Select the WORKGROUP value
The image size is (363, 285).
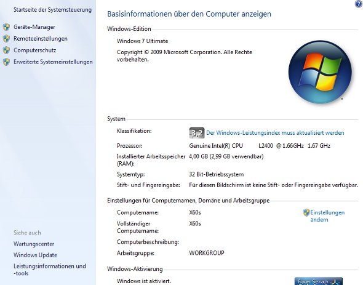click(207, 253)
